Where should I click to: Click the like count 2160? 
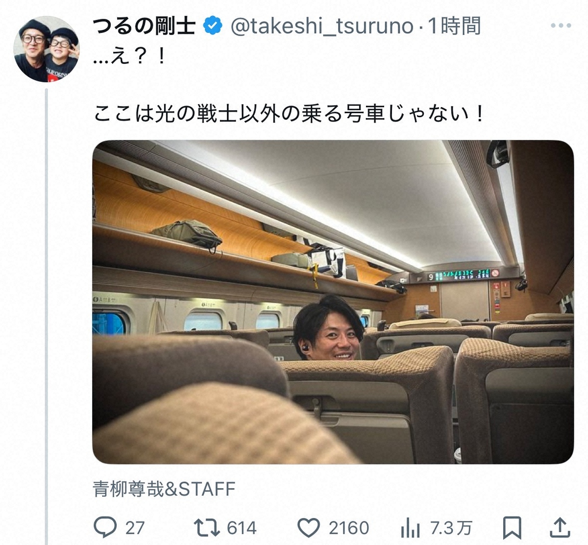pos(348,528)
